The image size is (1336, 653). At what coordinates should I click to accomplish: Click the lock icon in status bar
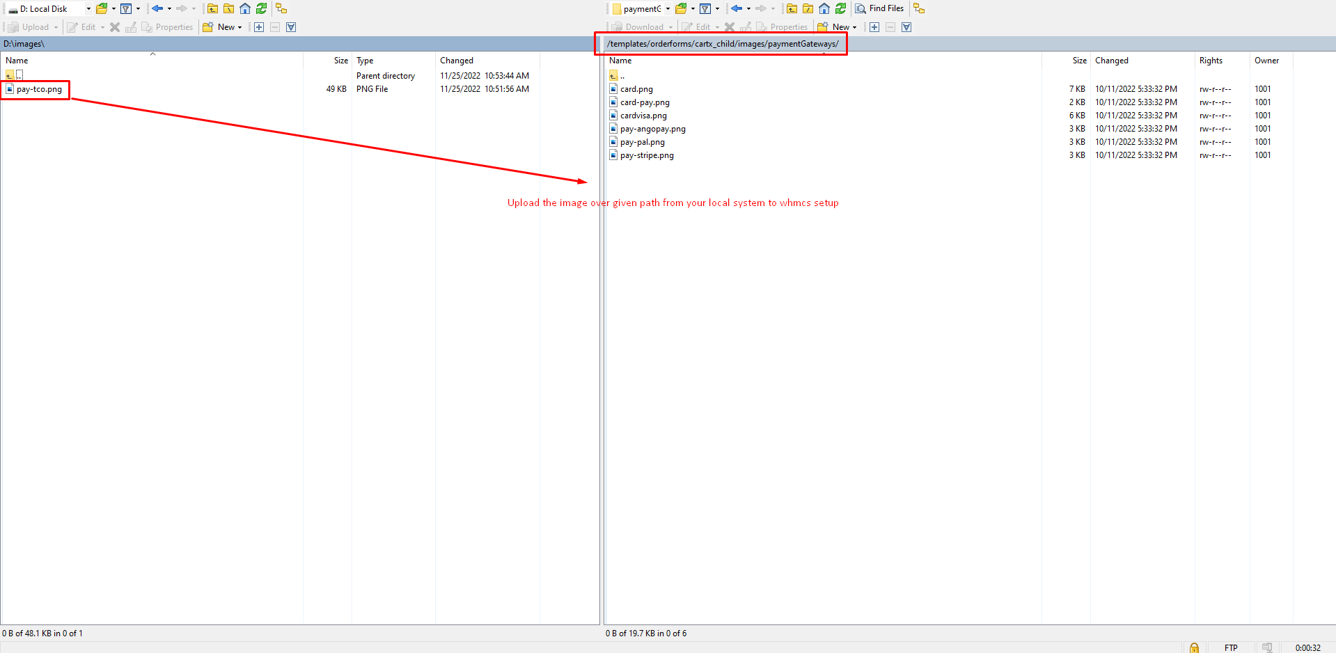coord(1194,647)
